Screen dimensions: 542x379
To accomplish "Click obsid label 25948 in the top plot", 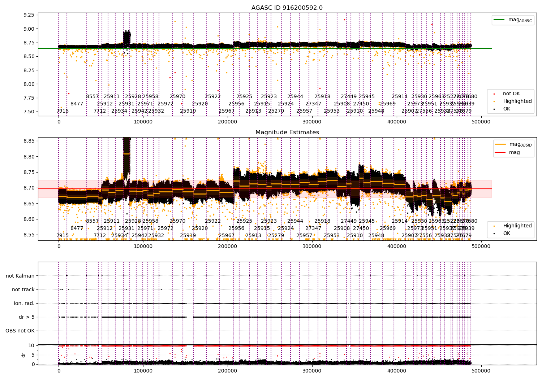I will (x=376, y=111).
